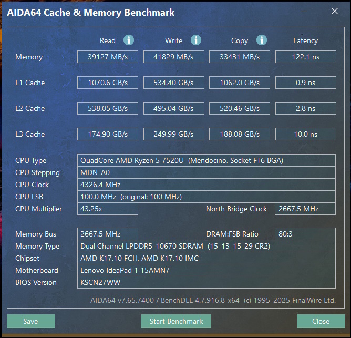Click the L1 Cache copy value 1062.0 GB/s
The height and width of the screenshot is (338, 351).
[x=240, y=83]
